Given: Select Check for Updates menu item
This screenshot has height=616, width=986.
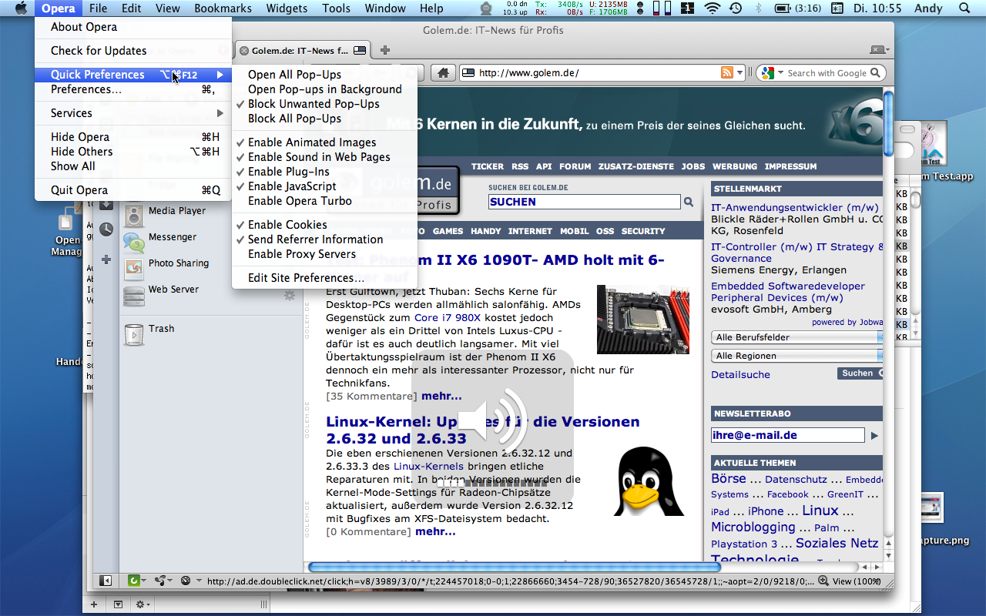Looking at the screenshot, I should coord(99,51).
